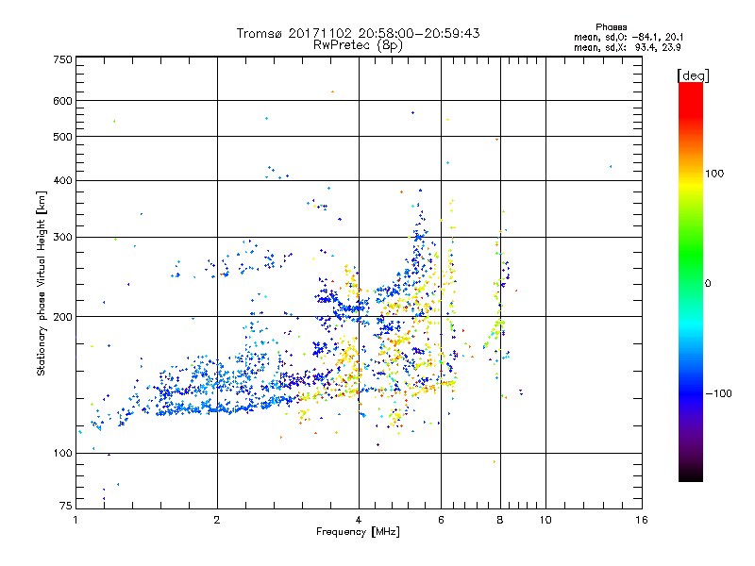
Task: Click the 'Frequency [MHz]' x-axis label
Action: pos(358,532)
